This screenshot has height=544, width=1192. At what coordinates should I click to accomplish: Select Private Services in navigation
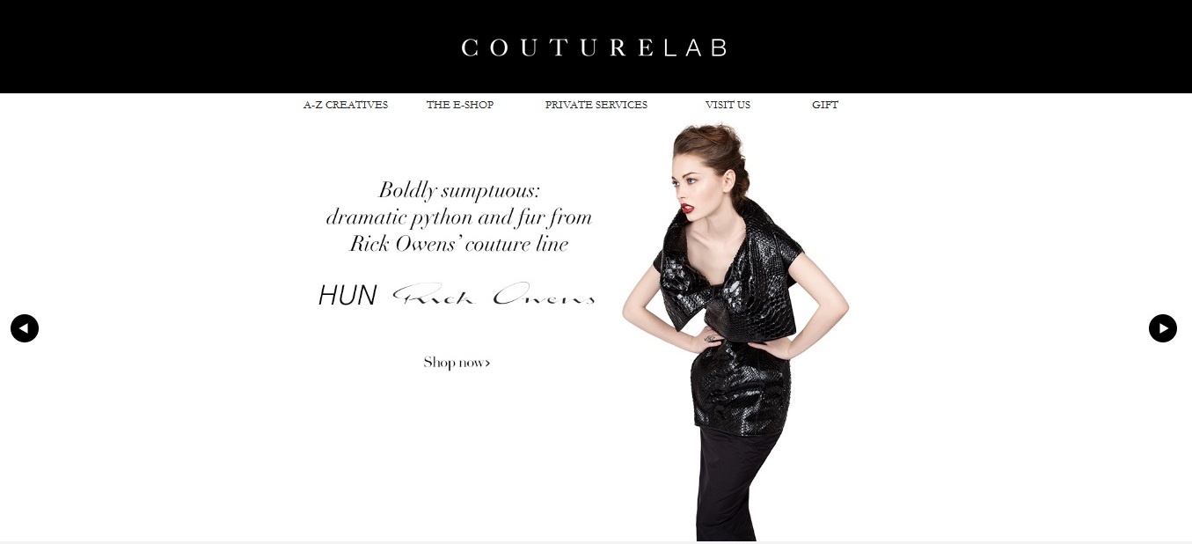point(596,105)
